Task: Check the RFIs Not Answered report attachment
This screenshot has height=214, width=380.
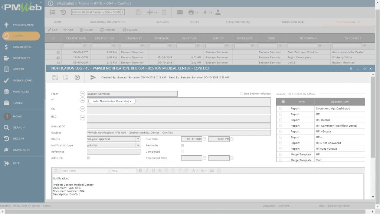Action: pos(281,143)
